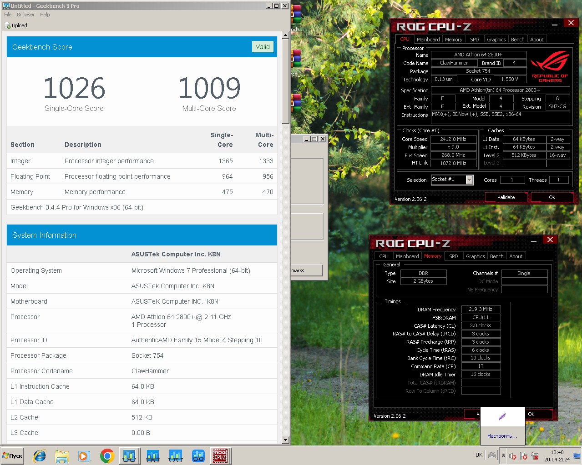The height and width of the screenshot is (465, 582).
Task: Open About tab in the CPU-Z timings window
Action: pos(516,256)
